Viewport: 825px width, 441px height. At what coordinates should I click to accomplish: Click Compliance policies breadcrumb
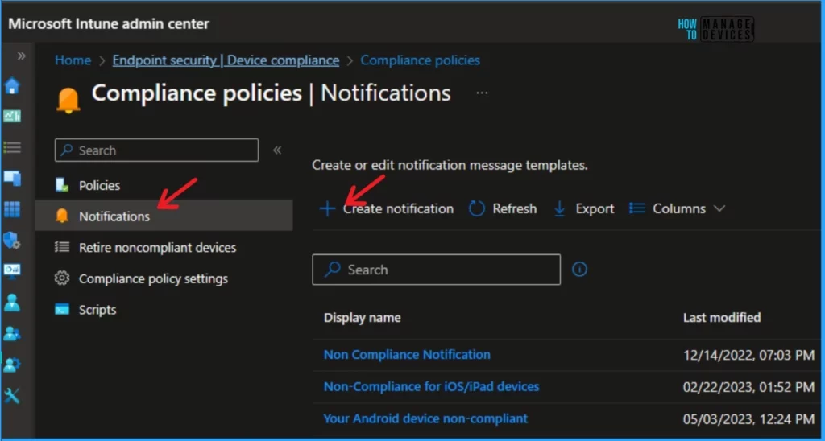(420, 60)
